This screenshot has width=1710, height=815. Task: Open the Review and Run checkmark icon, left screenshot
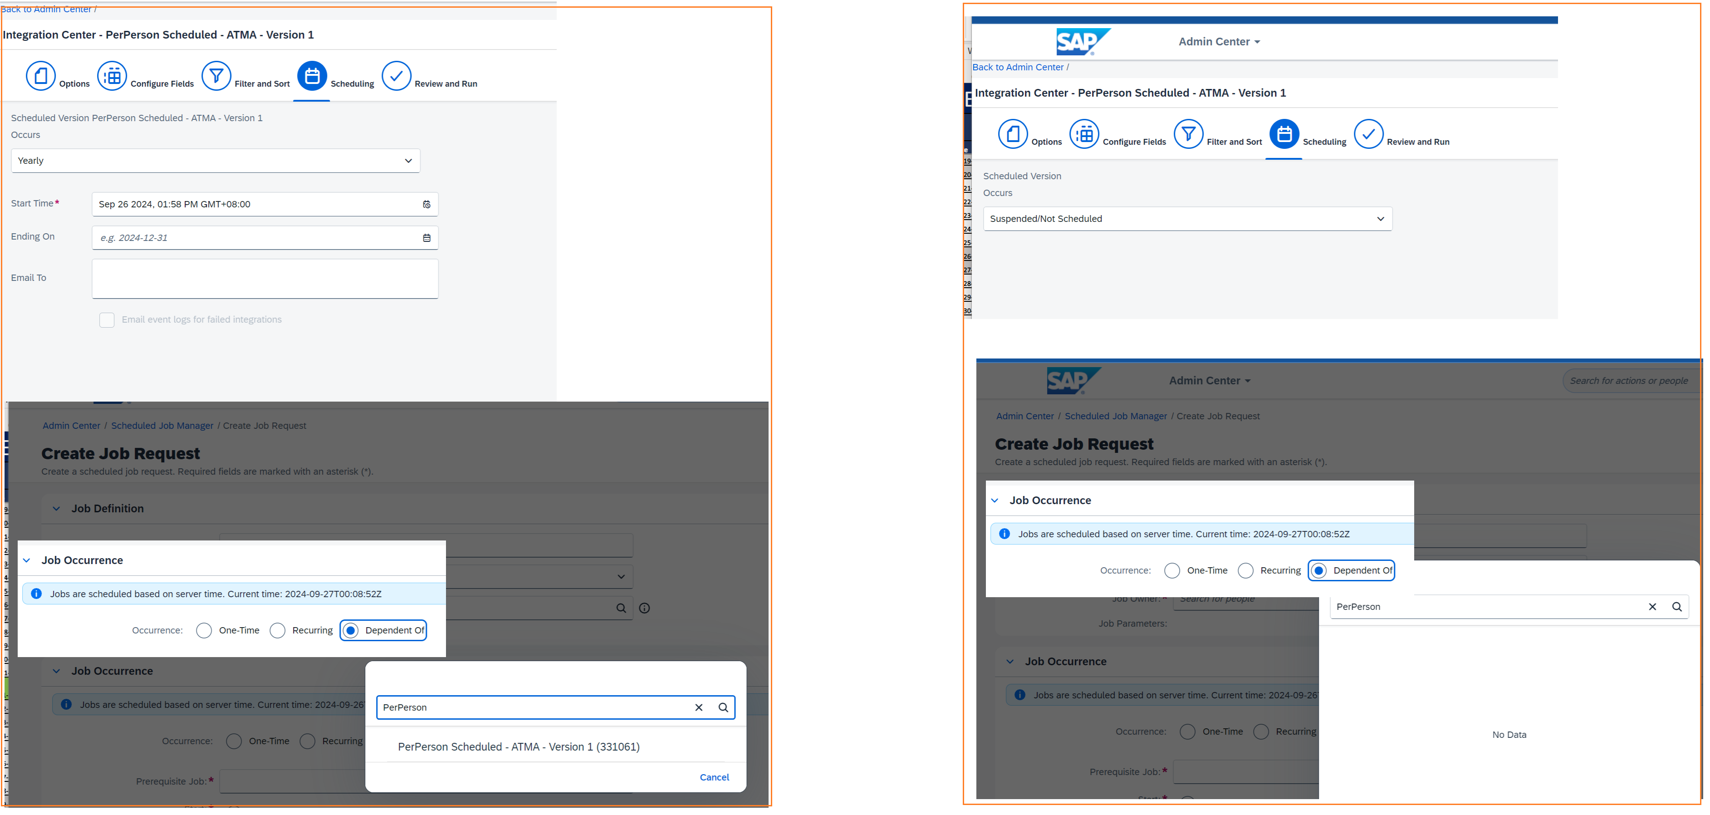[396, 76]
